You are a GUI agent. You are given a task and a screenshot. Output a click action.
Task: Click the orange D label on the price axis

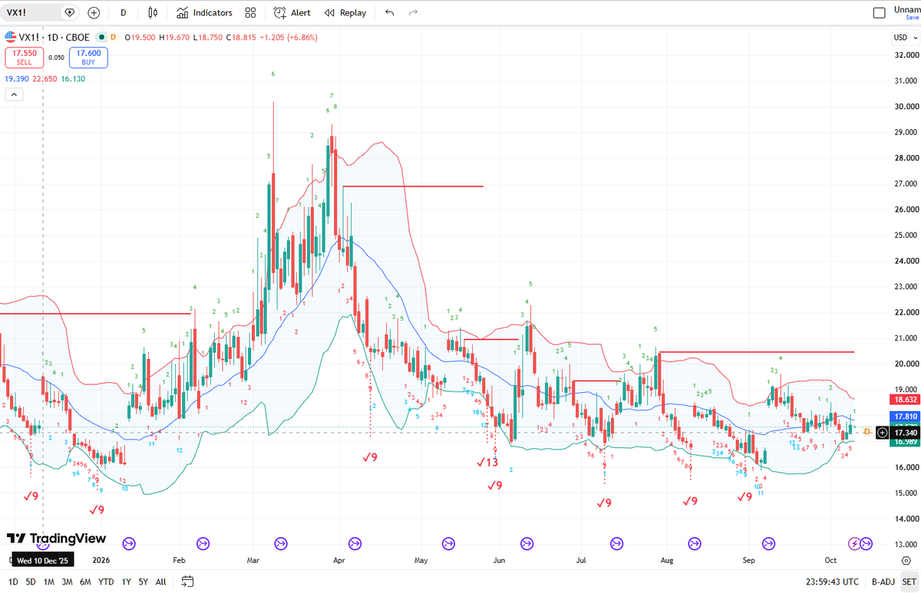point(867,432)
